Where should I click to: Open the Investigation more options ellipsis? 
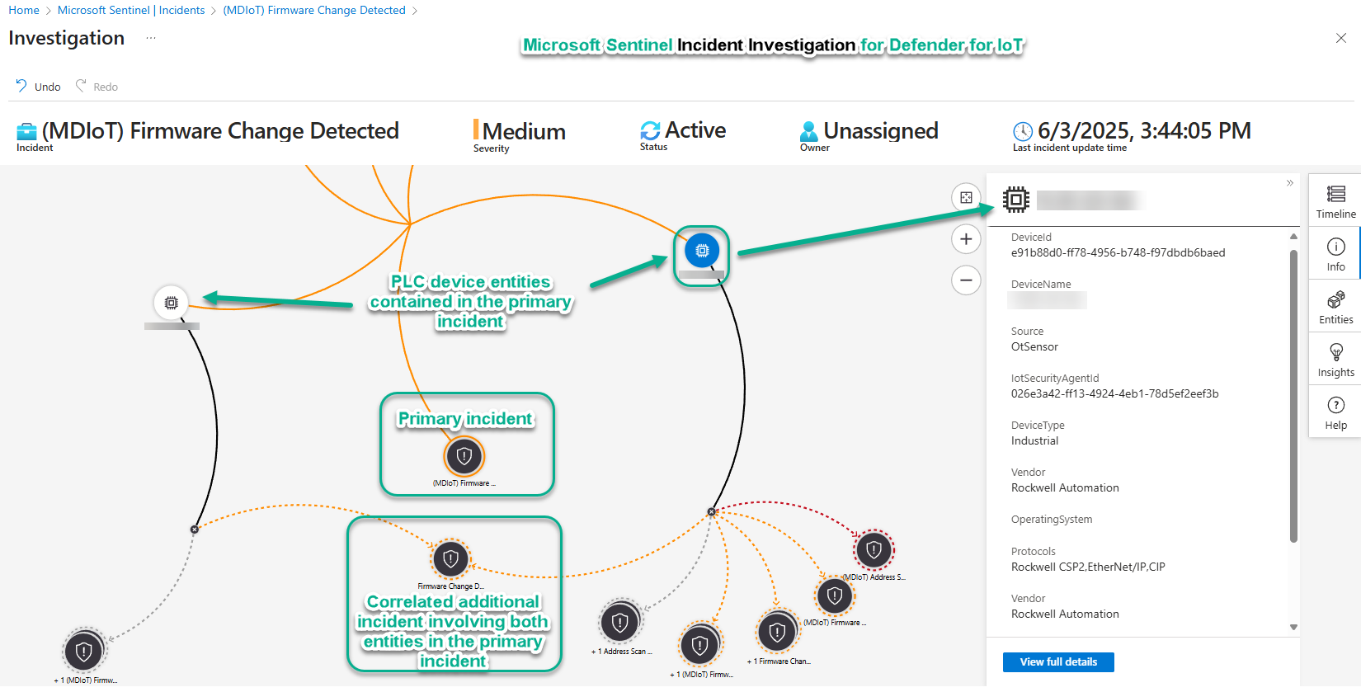151,38
